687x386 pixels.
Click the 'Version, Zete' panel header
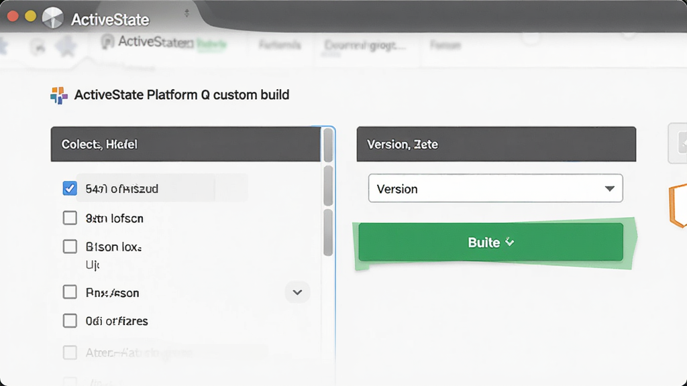496,145
